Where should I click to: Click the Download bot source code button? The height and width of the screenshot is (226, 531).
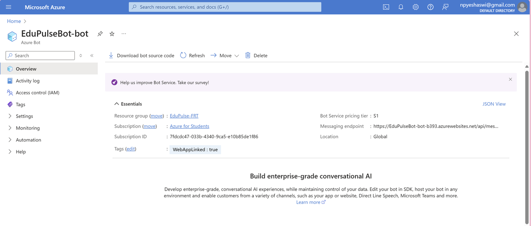(x=141, y=55)
